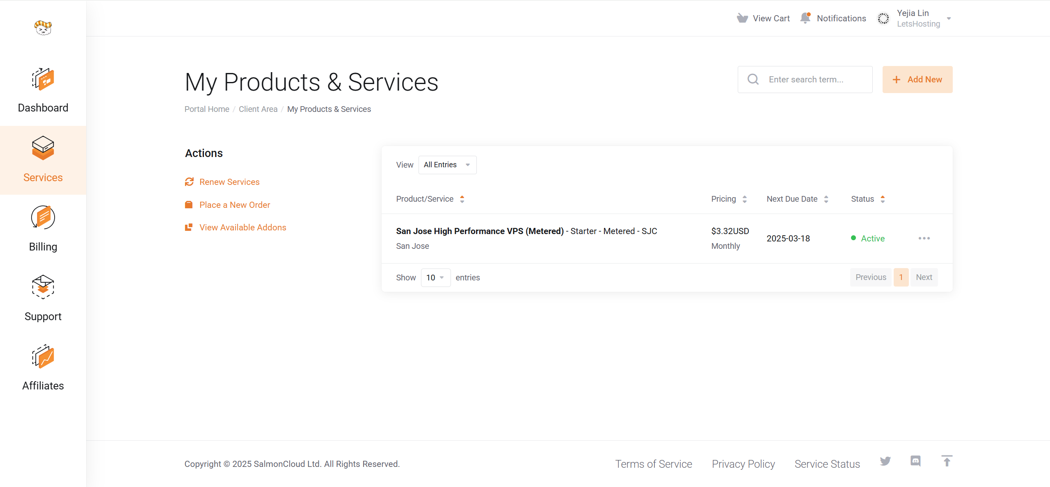Sort table by Next Due Date
1050x487 pixels.
(x=797, y=199)
